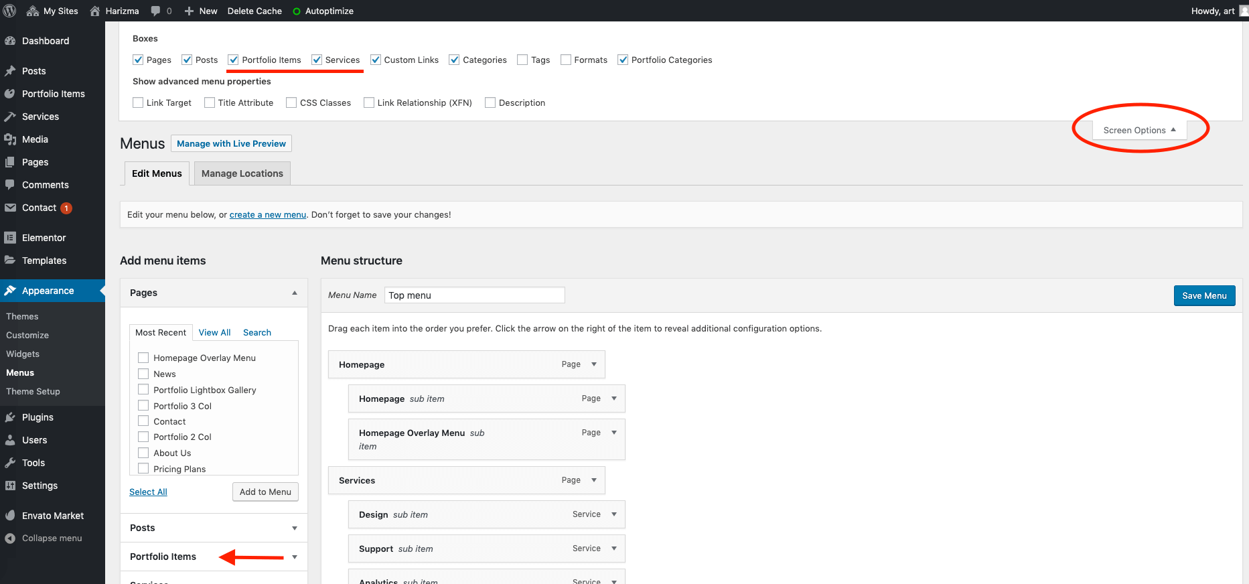Click the Collapse menu arrow icon
Screen dimensions: 1249x584
tap(10, 538)
